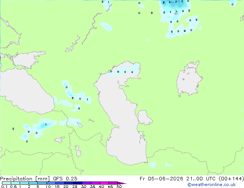Click the "30" legend tick label
The width and height of the screenshot is (244, 188).
pyautogui.click(x=84, y=186)
